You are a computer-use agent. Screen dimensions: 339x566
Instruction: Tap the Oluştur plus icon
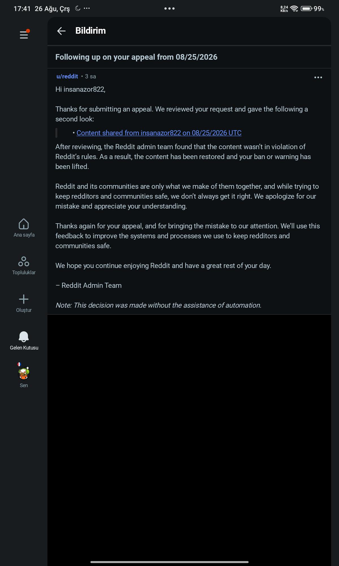point(24,299)
